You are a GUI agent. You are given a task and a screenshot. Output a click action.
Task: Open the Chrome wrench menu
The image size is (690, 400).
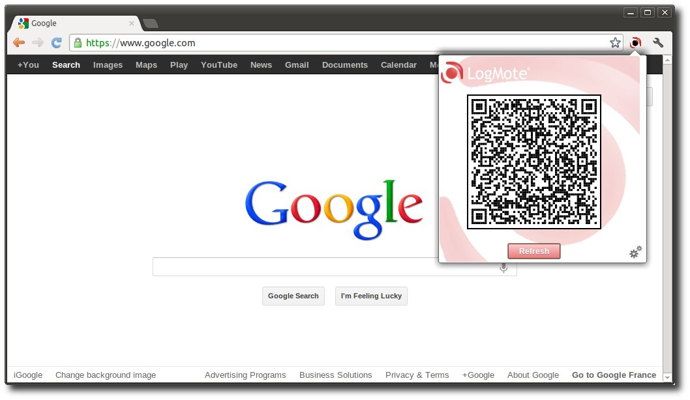click(x=658, y=42)
